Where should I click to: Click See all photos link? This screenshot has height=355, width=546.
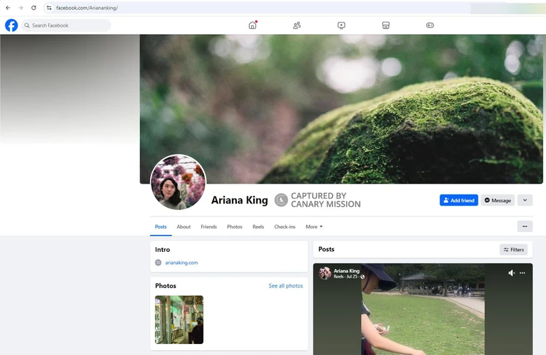(x=285, y=285)
